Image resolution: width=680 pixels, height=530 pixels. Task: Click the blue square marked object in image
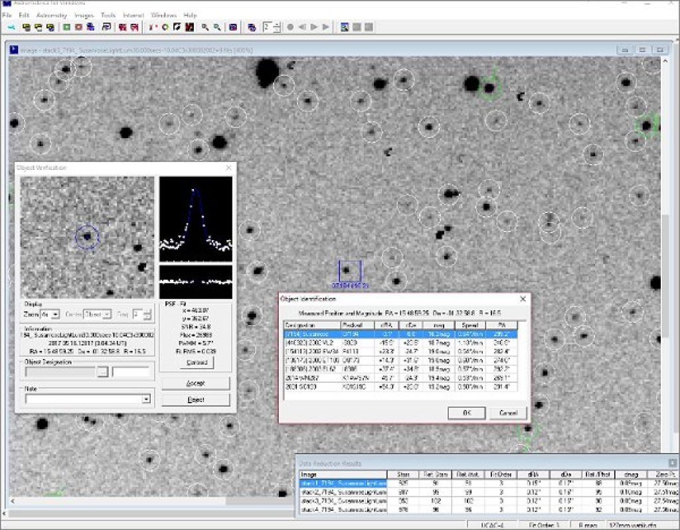349,271
